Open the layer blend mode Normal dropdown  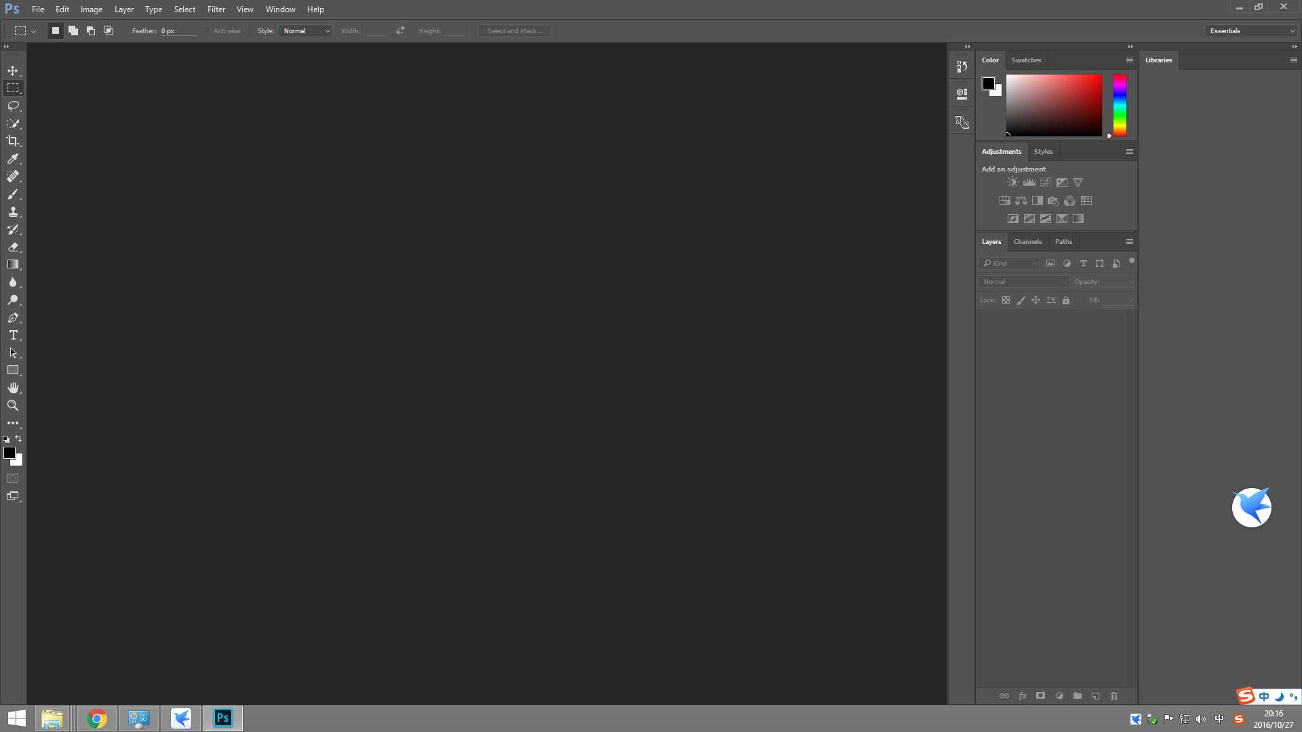pyautogui.click(x=1024, y=281)
